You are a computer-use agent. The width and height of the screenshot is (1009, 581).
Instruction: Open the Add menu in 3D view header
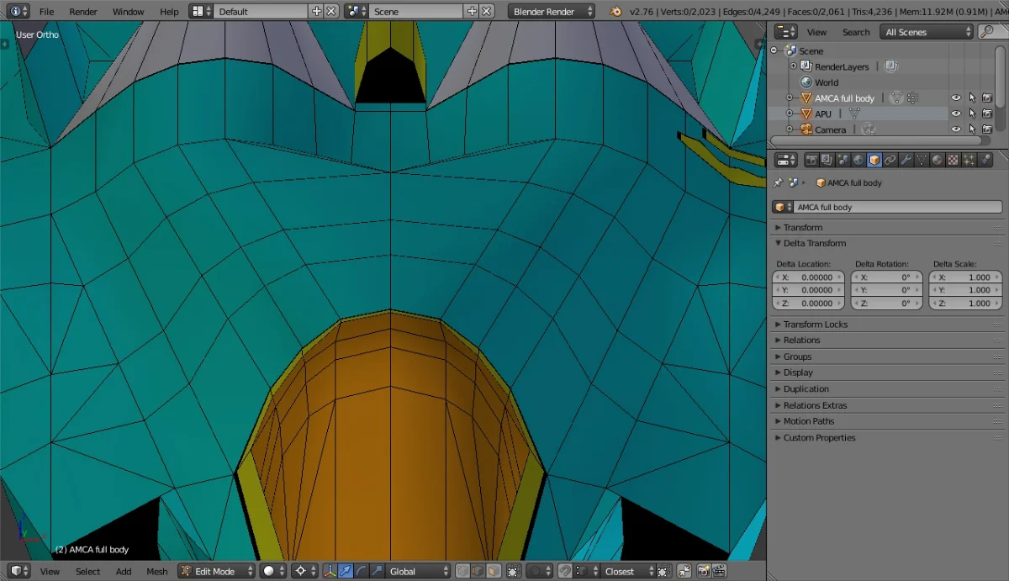(124, 571)
